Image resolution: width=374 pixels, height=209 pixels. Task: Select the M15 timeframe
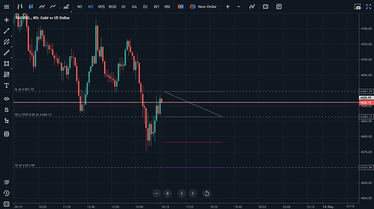point(101,6)
